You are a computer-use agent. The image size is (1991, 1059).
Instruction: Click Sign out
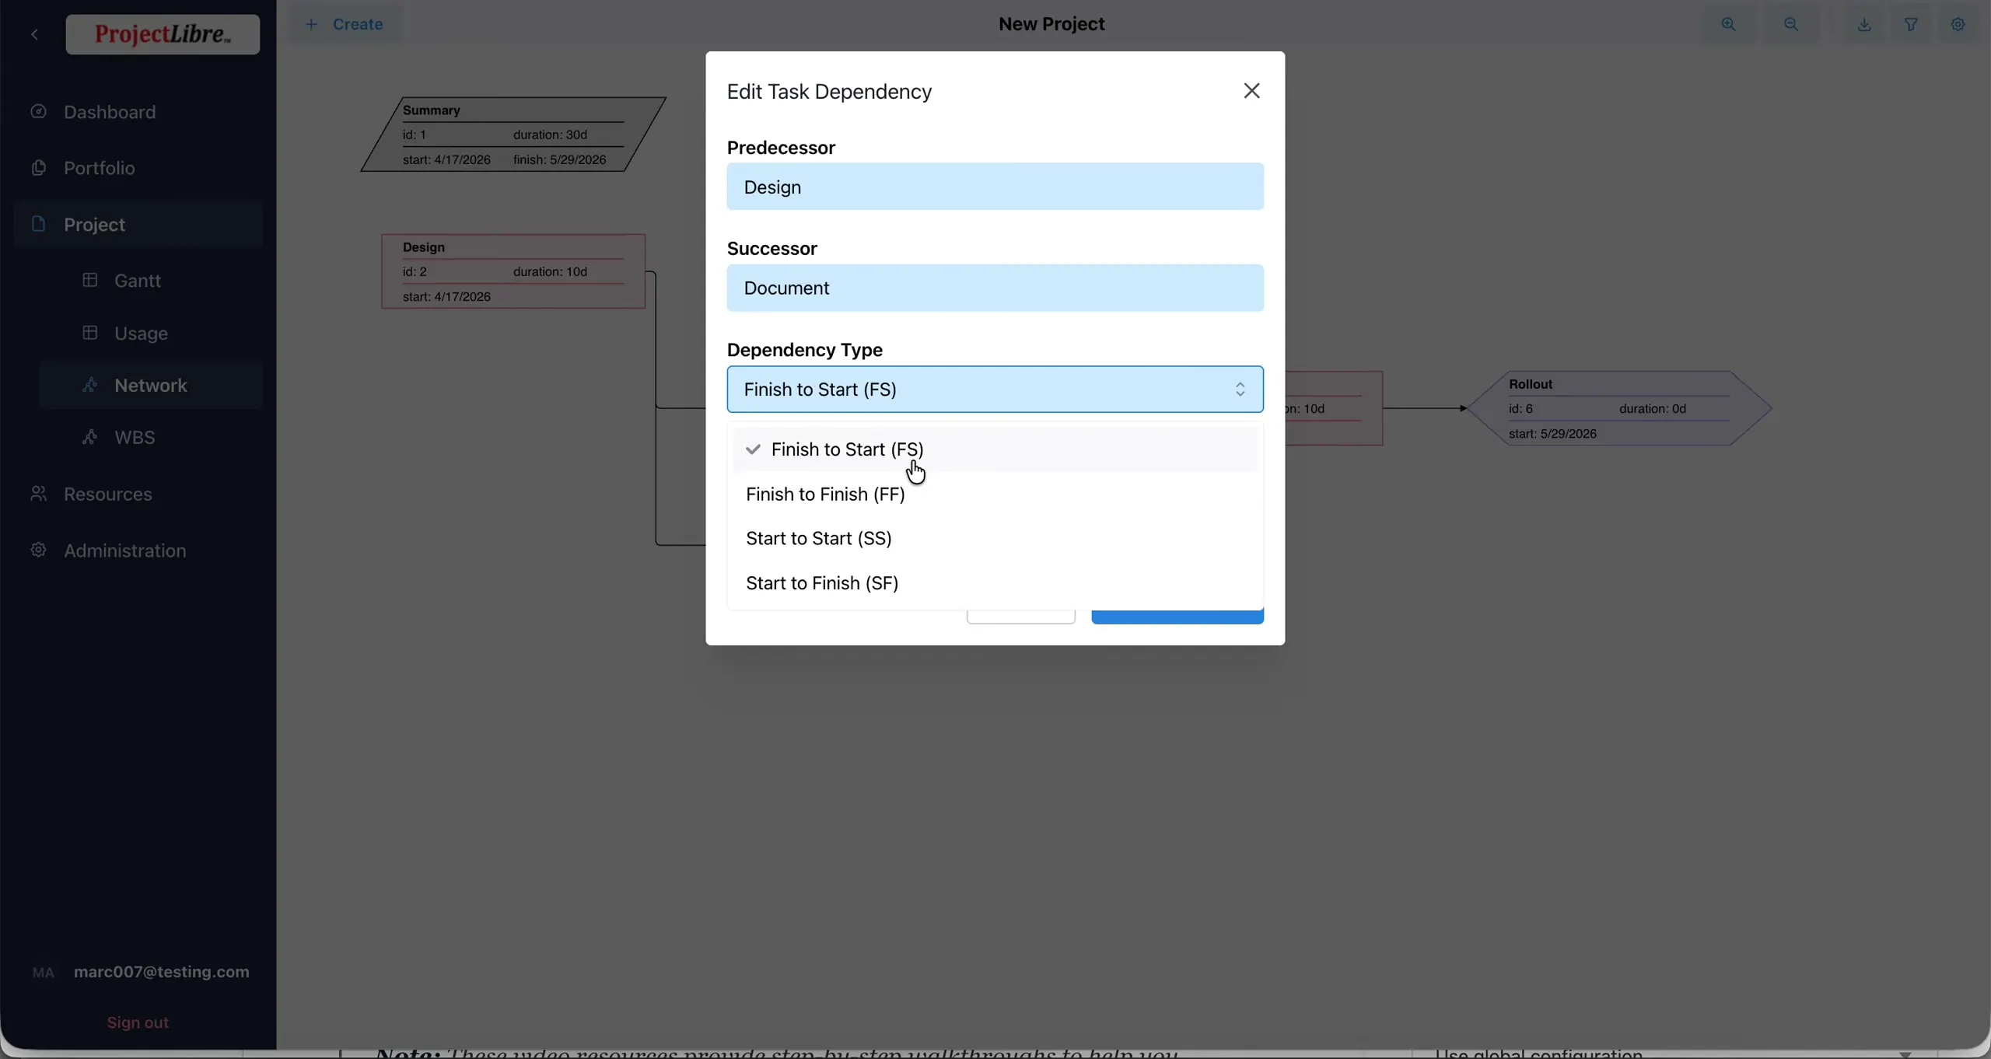(x=138, y=1022)
